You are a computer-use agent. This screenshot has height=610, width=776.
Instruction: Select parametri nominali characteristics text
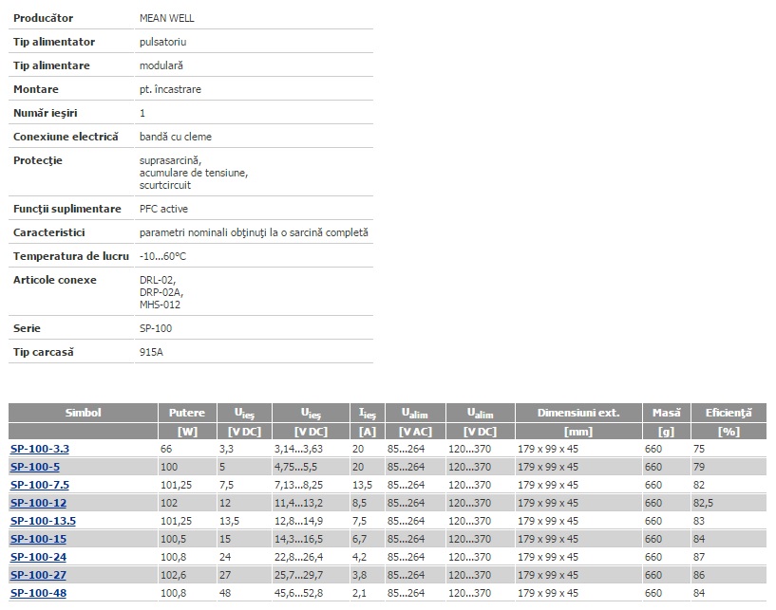pyautogui.click(x=254, y=232)
